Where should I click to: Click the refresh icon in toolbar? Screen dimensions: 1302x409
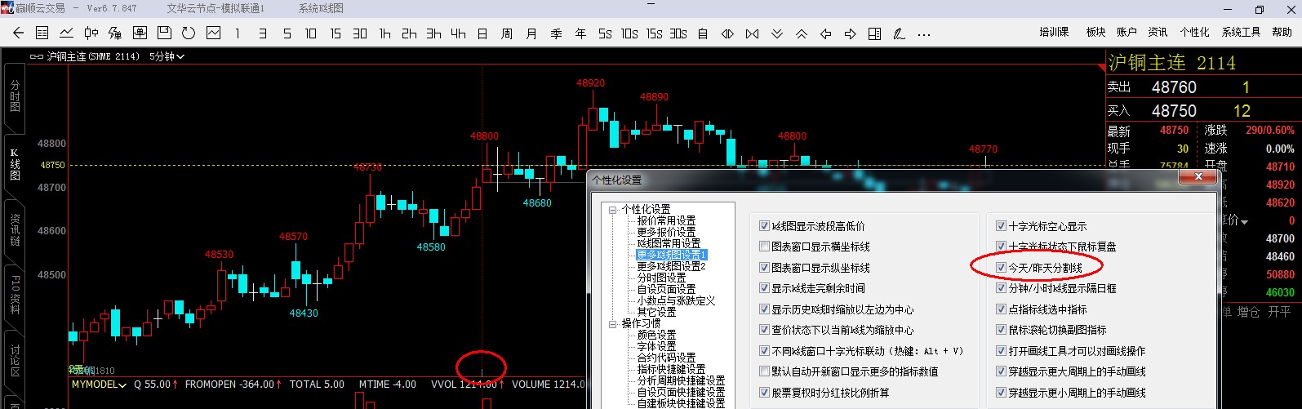coord(189,33)
